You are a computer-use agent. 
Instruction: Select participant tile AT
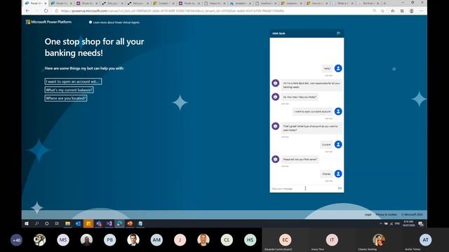[x=426, y=240]
